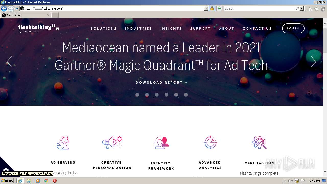View the security lock report icon

212,9
